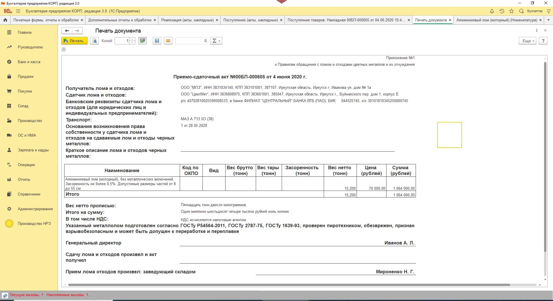
Task: Open the Еще dropdown menu
Action: click(528, 41)
